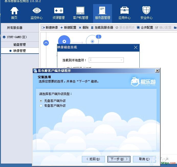Click 返回(B) back button

coord(93,159)
